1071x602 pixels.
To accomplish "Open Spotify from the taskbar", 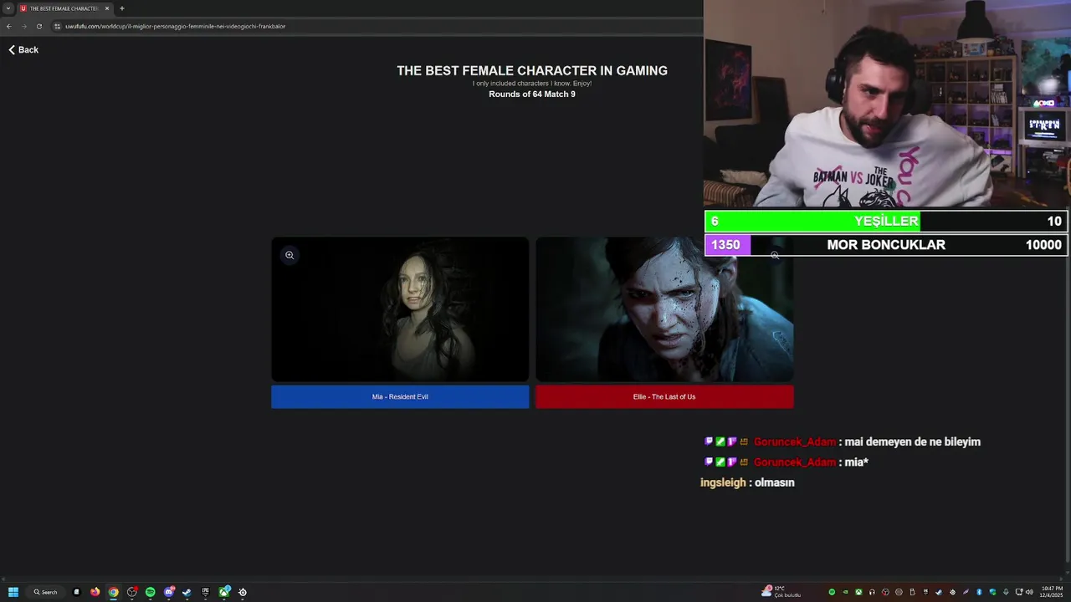I will [151, 592].
